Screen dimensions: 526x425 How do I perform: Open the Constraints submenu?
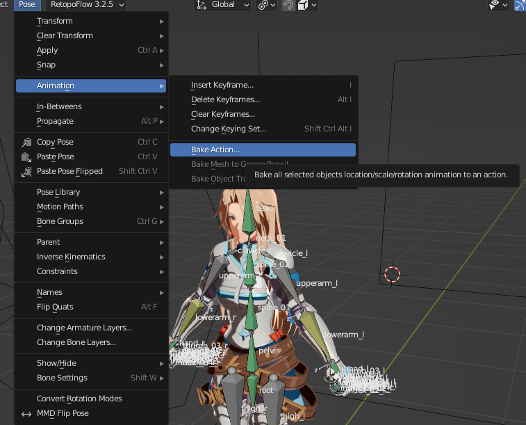coord(91,271)
